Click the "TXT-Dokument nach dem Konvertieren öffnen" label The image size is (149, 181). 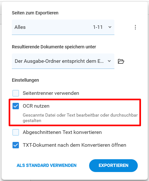coord(74,145)
